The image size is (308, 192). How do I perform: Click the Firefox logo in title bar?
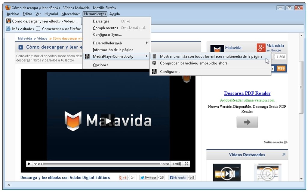(8, 7)
